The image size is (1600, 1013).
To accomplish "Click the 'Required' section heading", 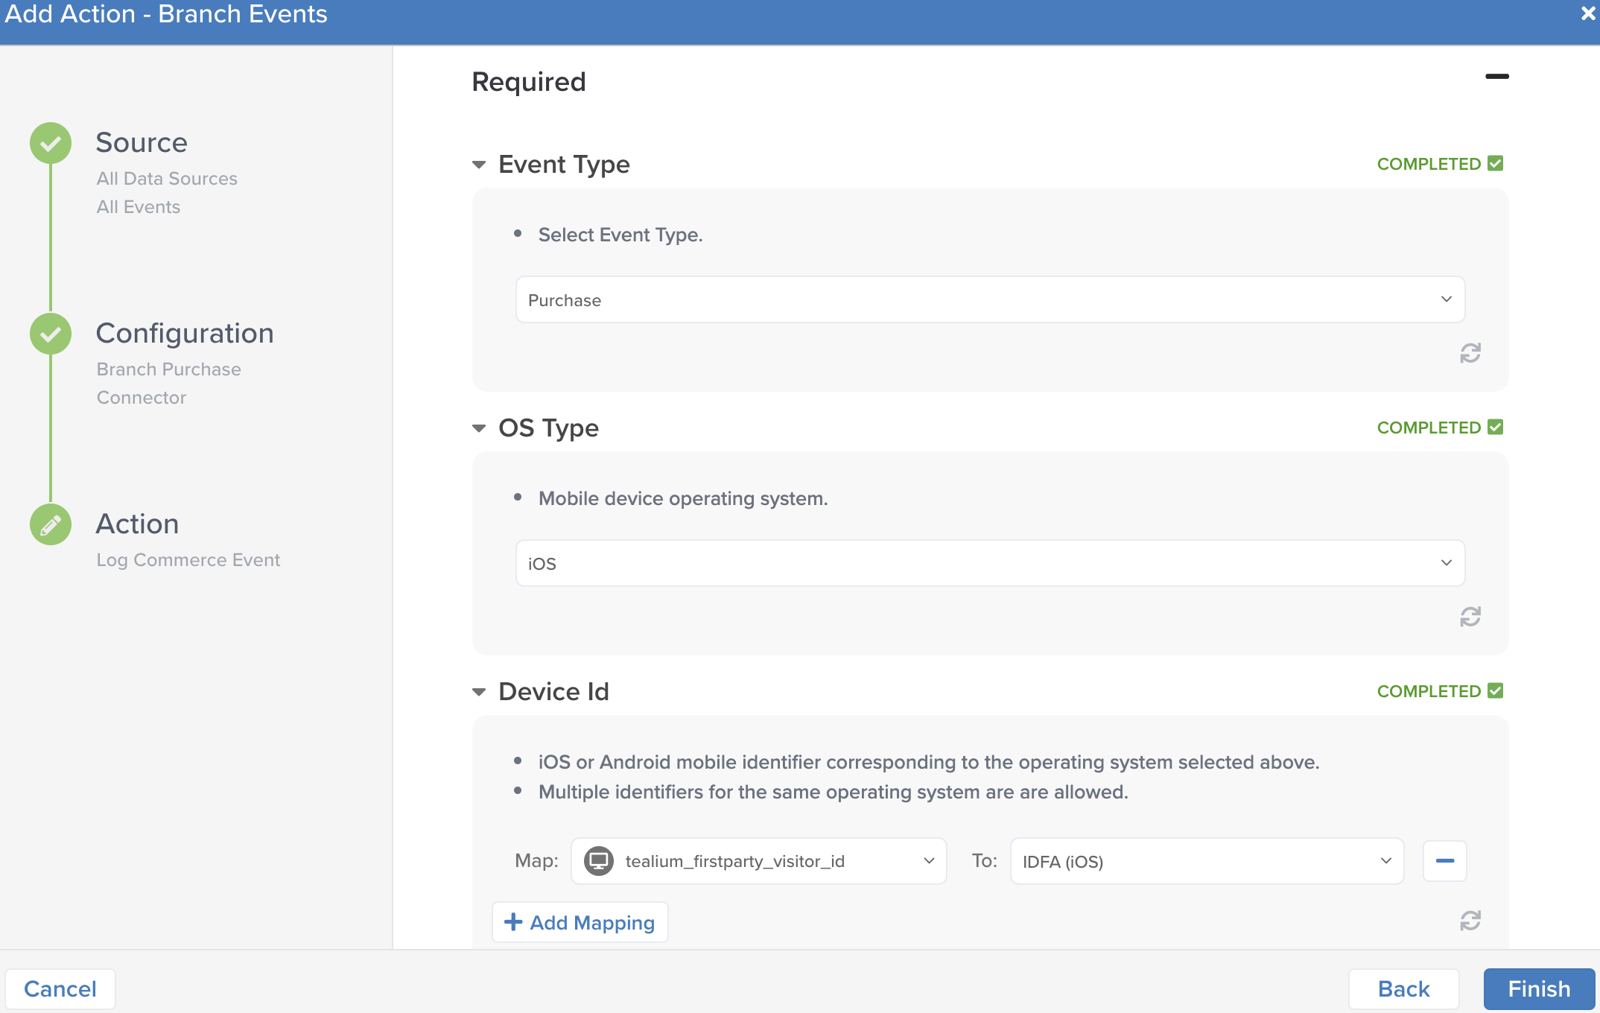I will click(x=529, y=81).
